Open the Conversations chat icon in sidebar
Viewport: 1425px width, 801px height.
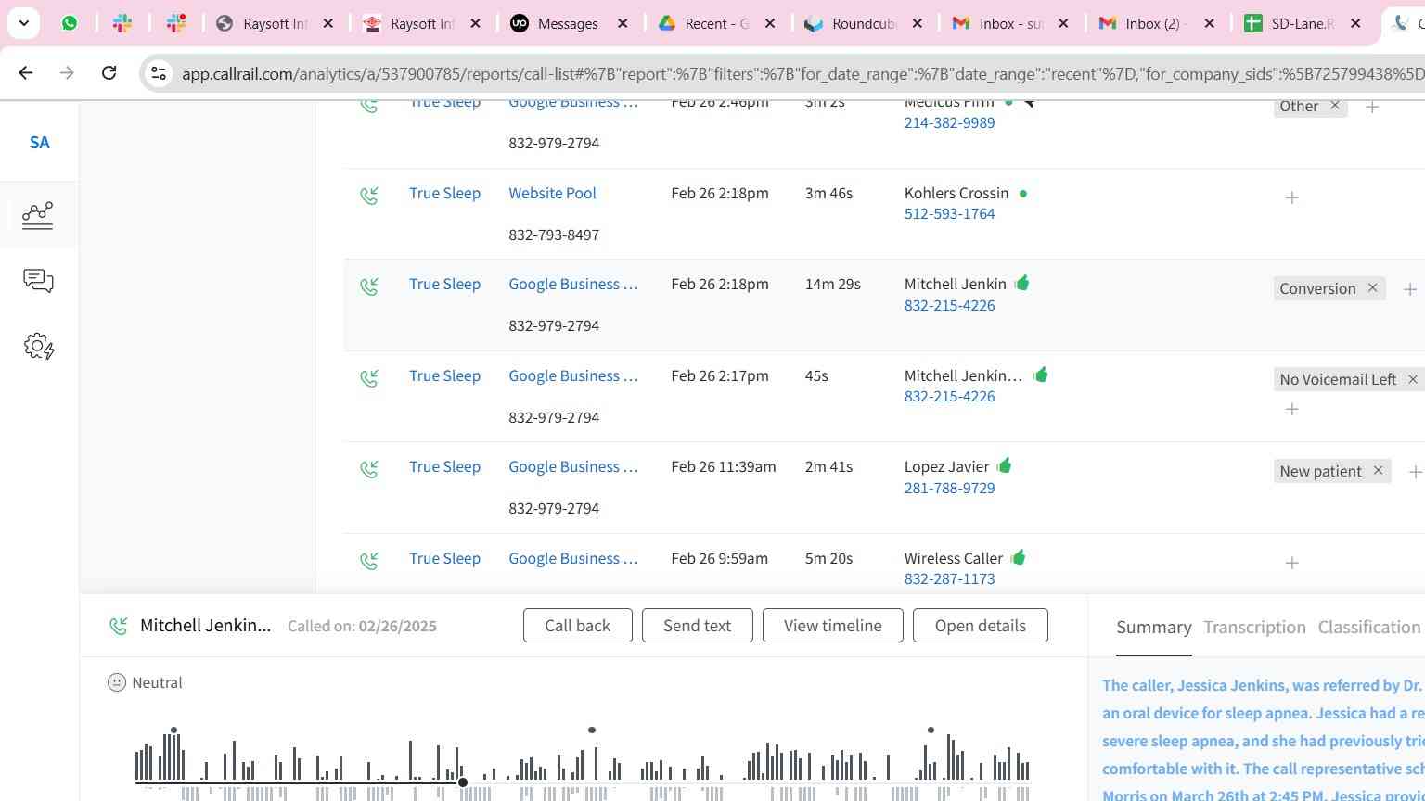tap(38, 281)
